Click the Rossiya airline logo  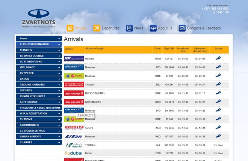click(74, 128)
